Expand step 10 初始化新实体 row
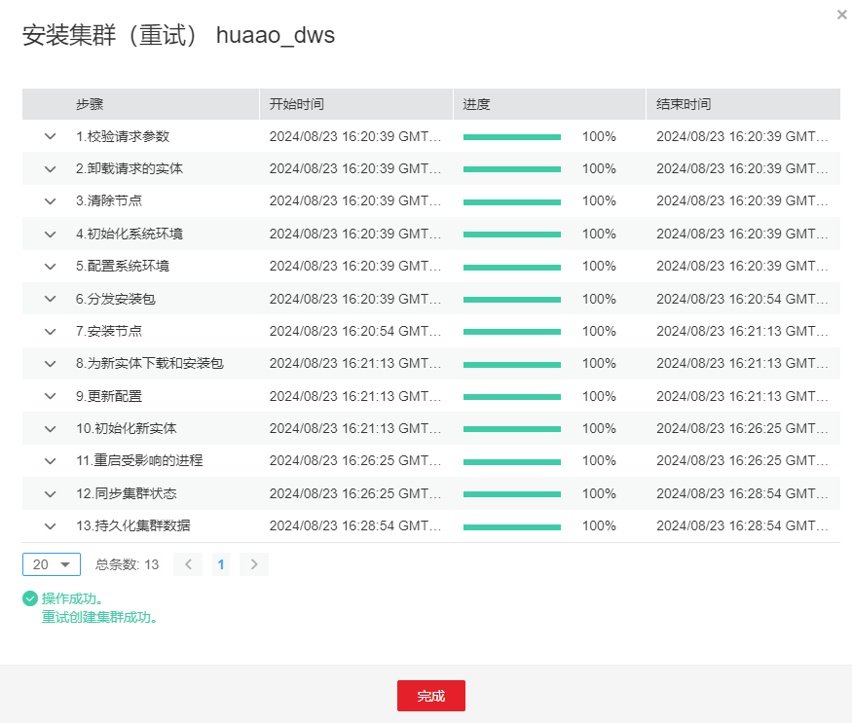 tap(50, 428)
